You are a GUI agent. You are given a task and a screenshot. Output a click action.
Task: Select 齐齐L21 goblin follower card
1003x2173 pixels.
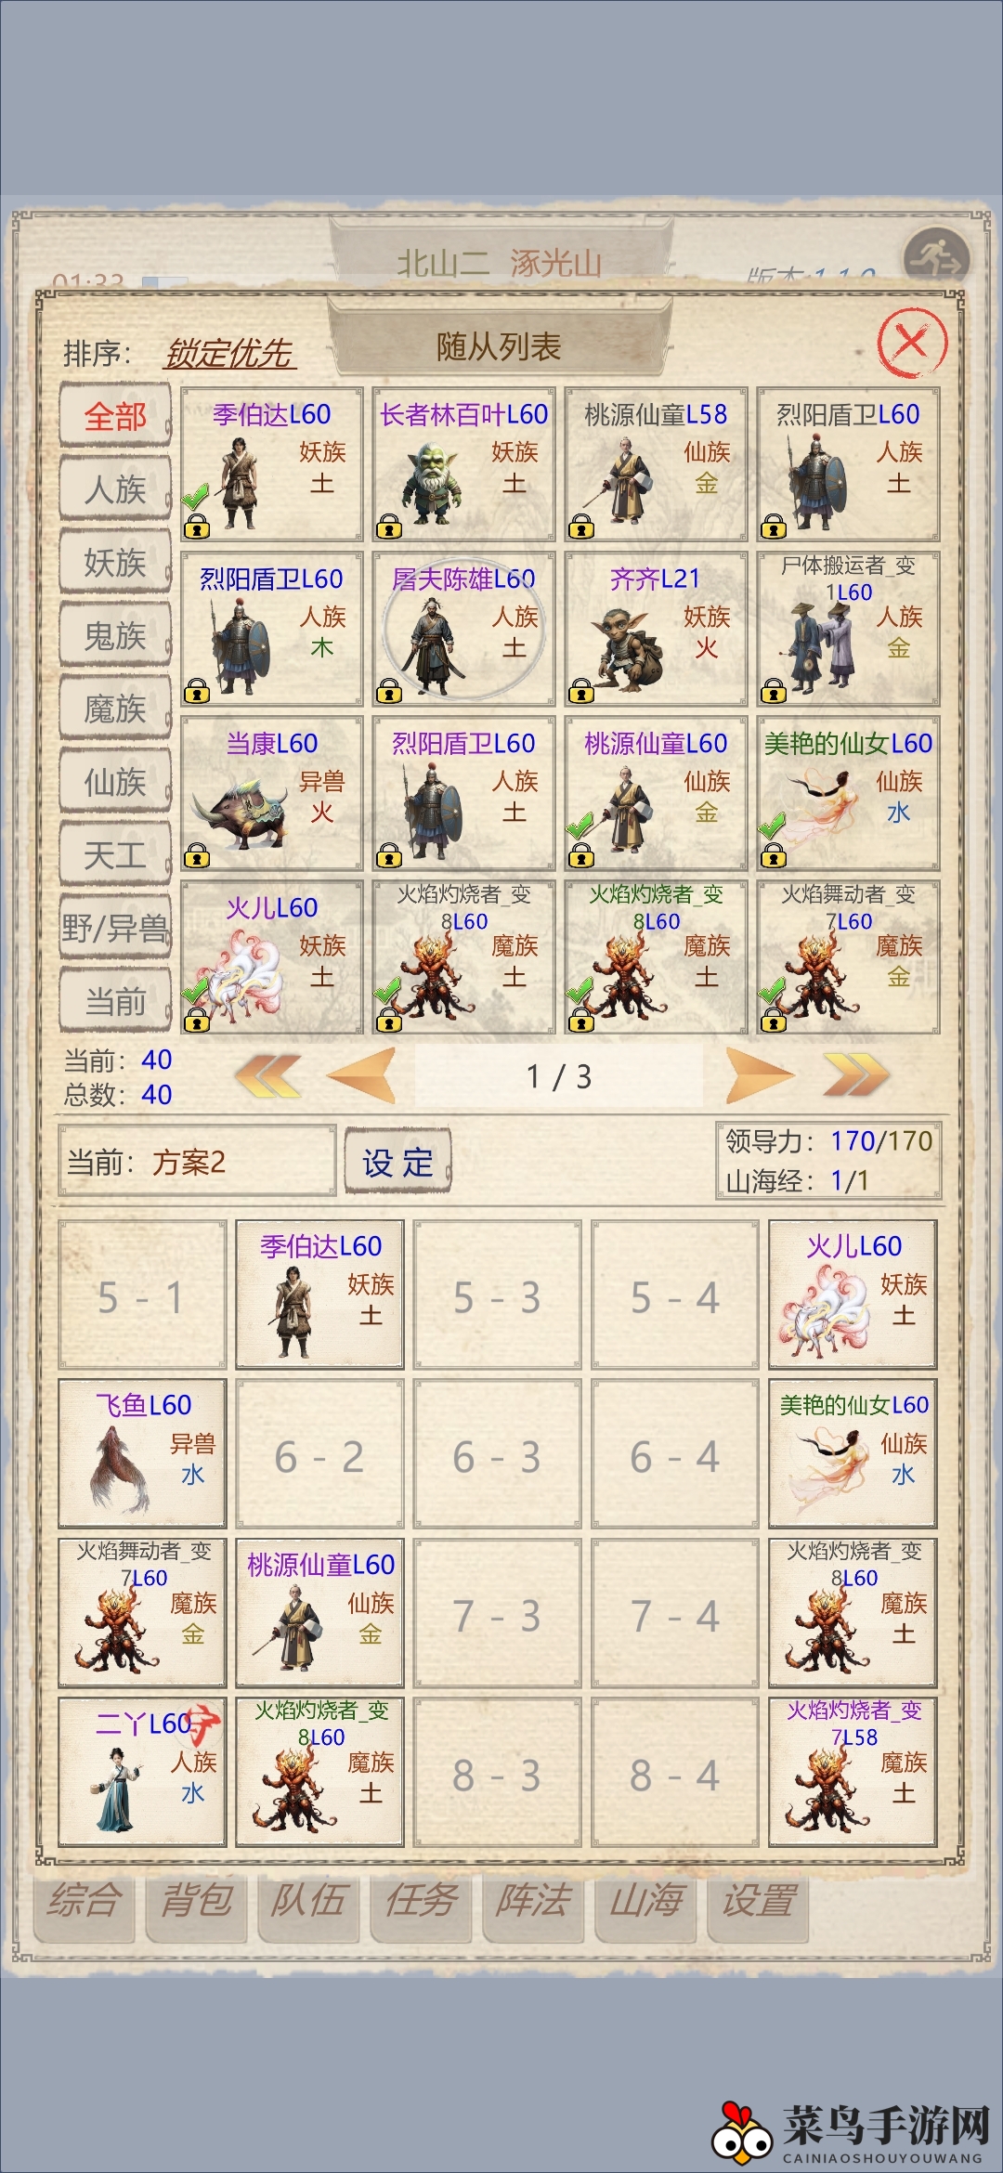pos(656,628)
